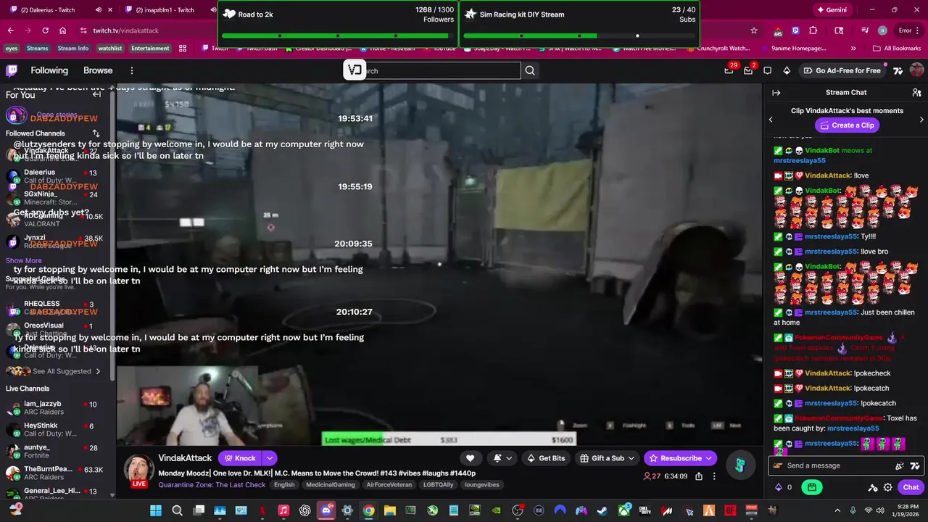Select the MedicinalGaming tag
928x522 pixels.
click(330, 484)
